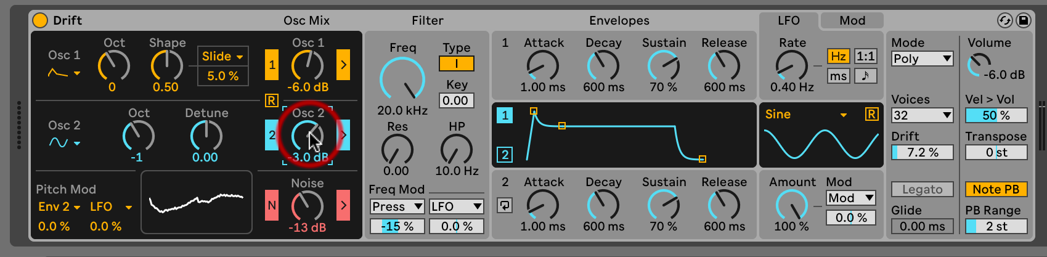Click the filter Res knob
1047x257 pixels.
click(397, 149)
